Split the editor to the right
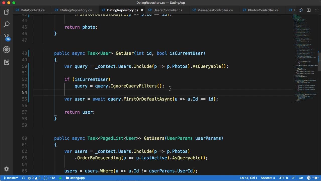The width and height of the screenshot is (321, 181). (x=309, y=10)
